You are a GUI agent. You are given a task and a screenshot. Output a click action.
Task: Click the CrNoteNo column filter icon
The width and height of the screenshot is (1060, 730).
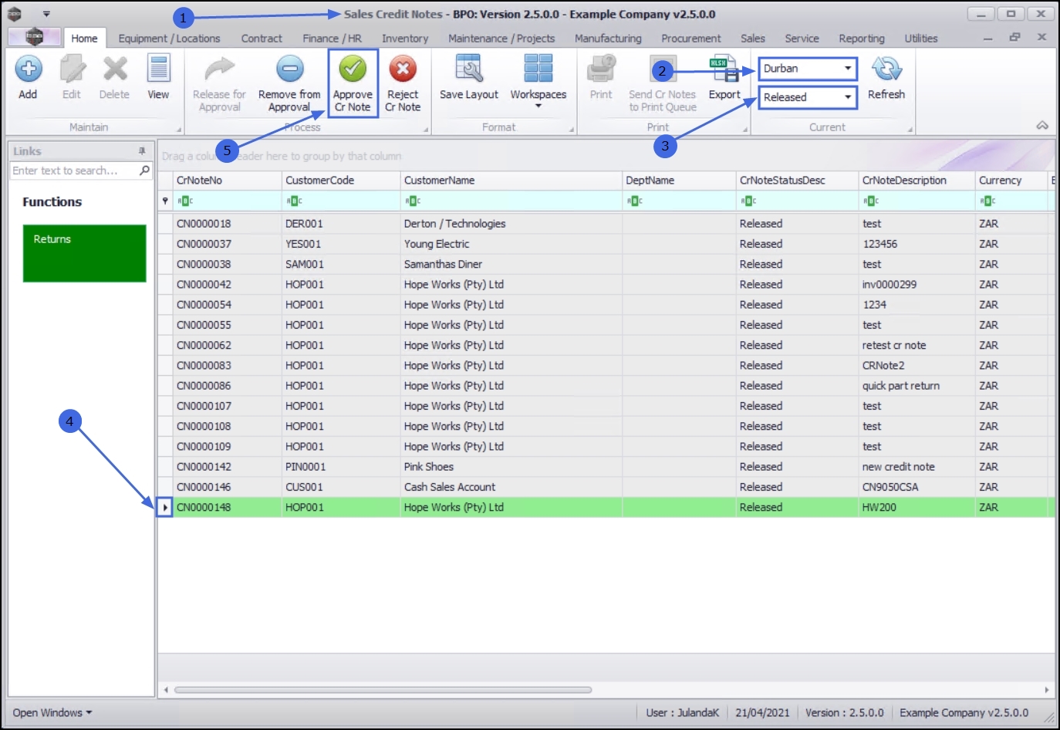click(x=185, y=201)
